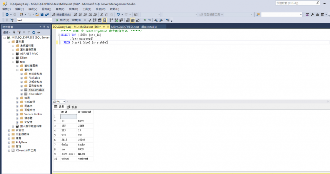Click the cell containing 19849
This screenshot has height=174, width=330.
(x=85, y=140)
